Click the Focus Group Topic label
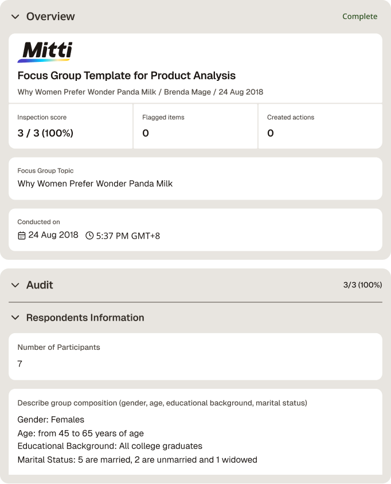The width and height of the screenshot is (391, 484). 45,171
